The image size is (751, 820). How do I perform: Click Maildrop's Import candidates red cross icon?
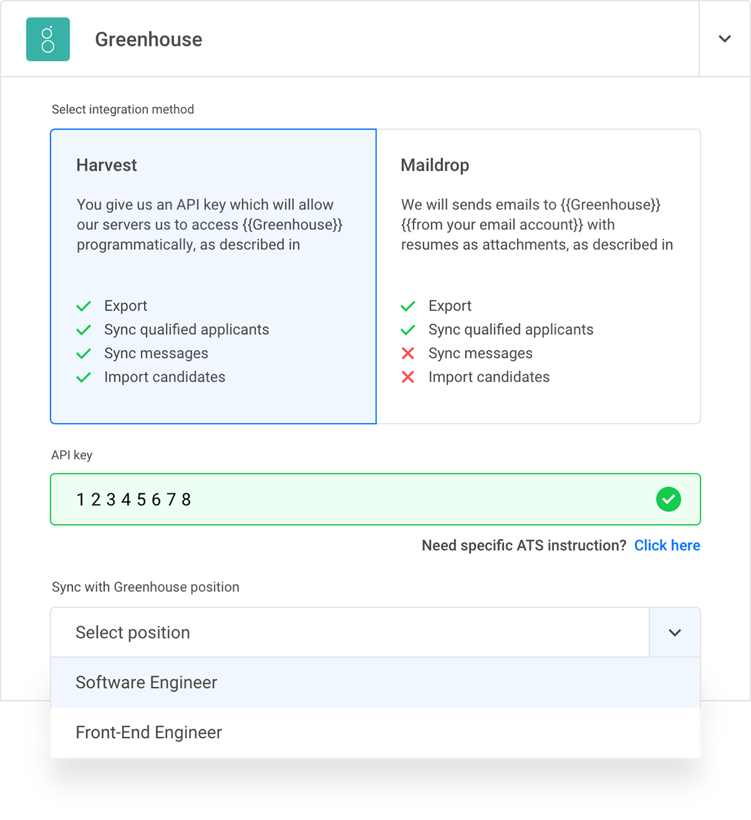408,377
